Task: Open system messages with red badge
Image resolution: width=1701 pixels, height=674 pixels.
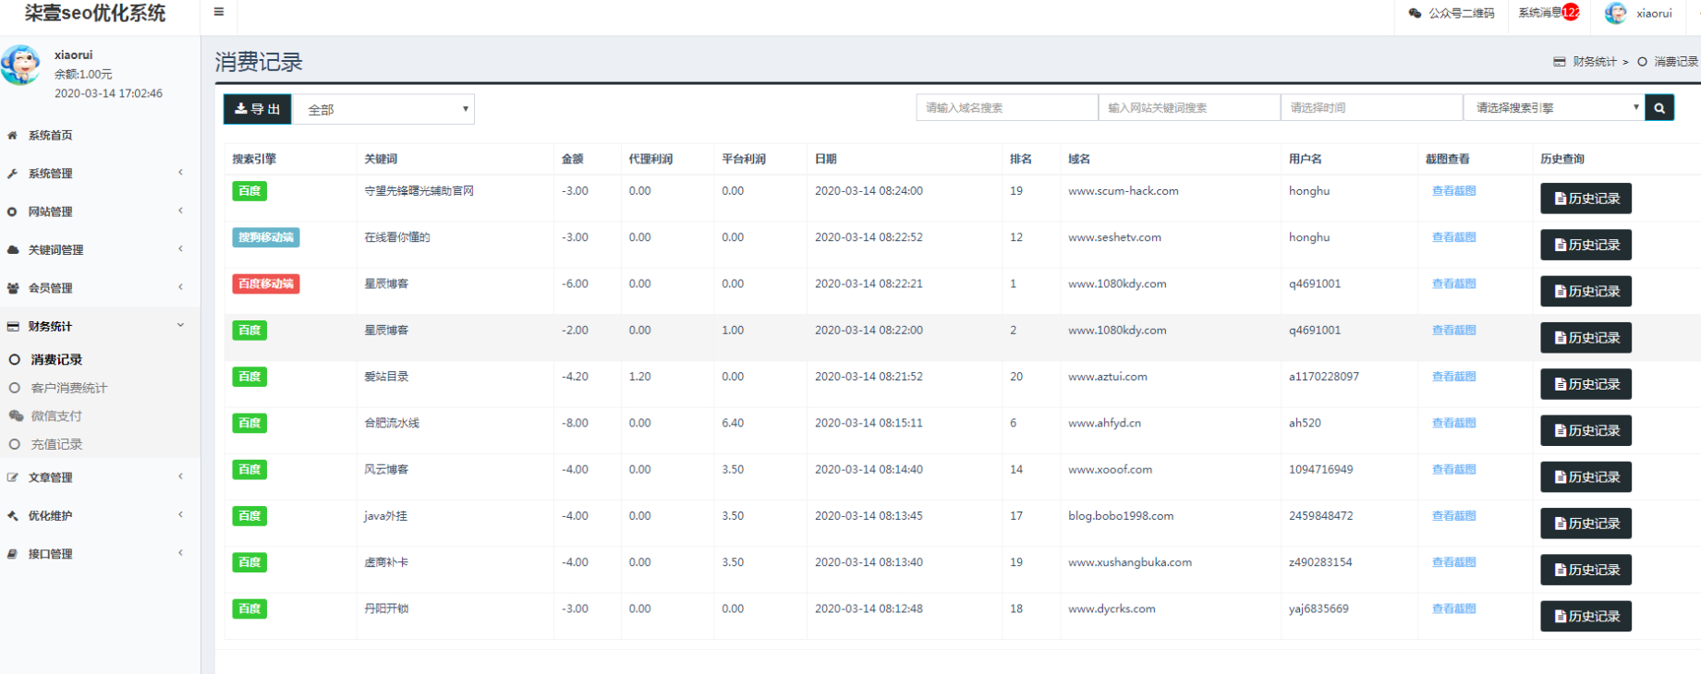Action: tap(1549, 13)
